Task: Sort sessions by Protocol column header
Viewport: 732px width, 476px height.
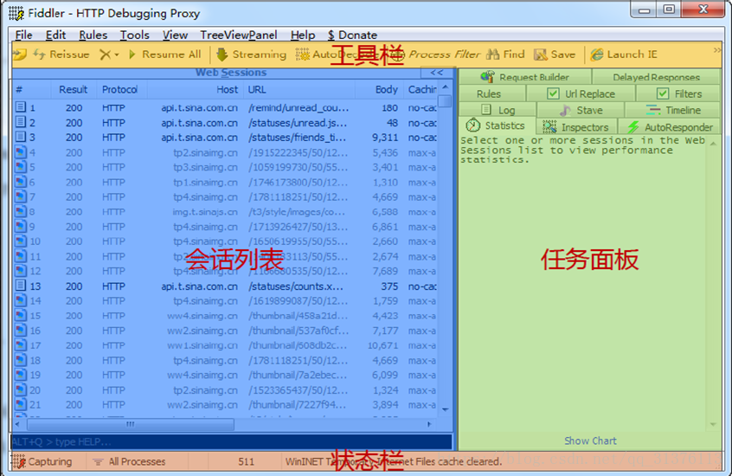Action: coord(120,89)
